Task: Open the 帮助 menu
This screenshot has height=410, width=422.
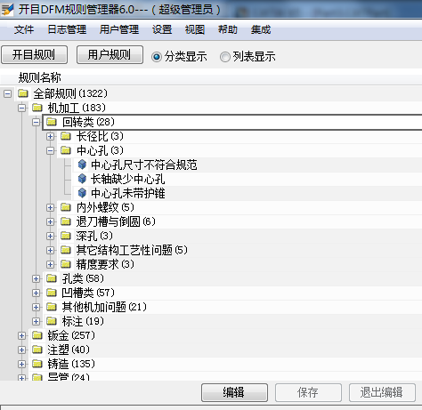Action: (228, 29)
